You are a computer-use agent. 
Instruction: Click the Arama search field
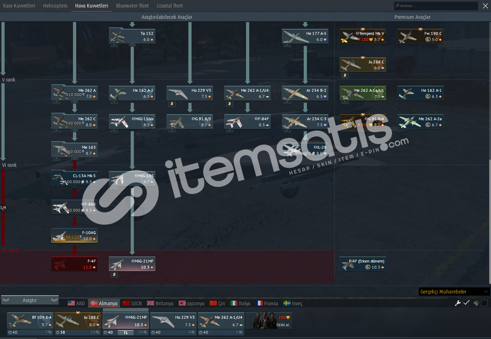pyautogui.click(x=436, y=6)
